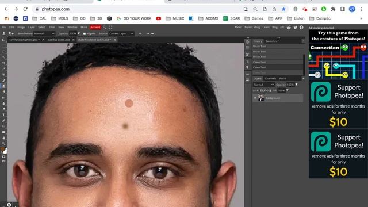Open the Brush settings panel icon
This screenshot has height=207, width=368.
click(247, 55)
